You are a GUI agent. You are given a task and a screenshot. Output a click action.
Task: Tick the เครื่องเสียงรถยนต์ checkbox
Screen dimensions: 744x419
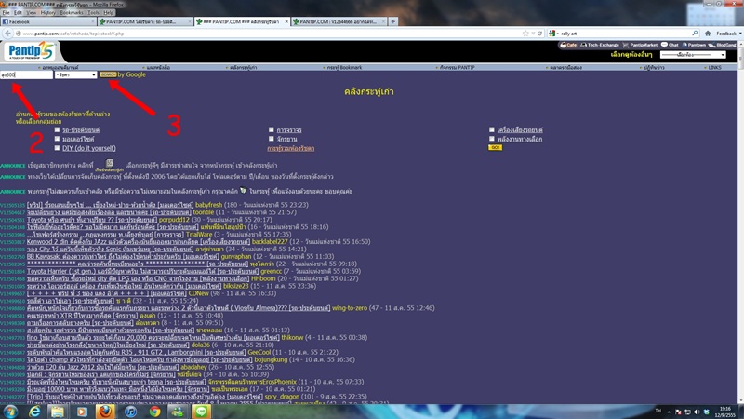click(x=492, y=129)
